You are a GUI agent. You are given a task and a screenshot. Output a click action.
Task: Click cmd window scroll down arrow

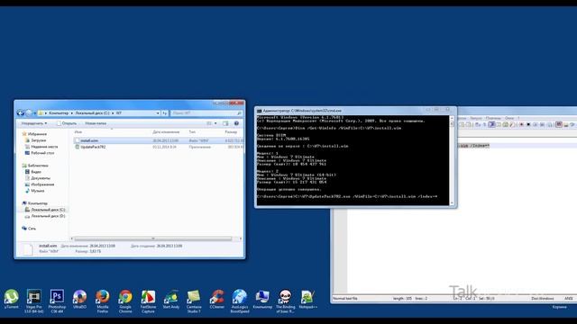(452, 203)
